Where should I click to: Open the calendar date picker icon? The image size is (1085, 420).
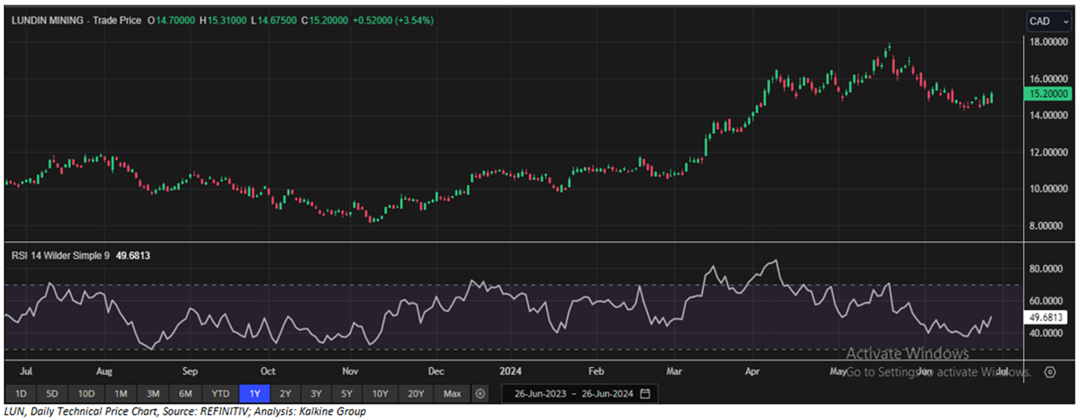pos(645,393)
